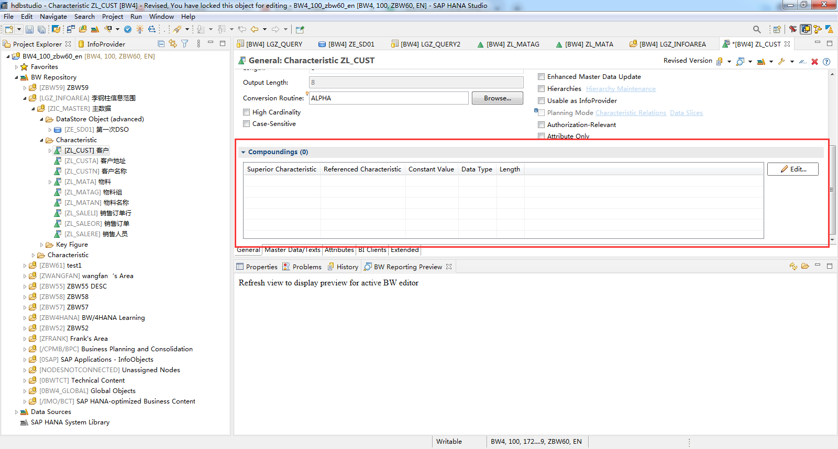This screenshot has height=449, width=838.
Task: Check the Authorization-Relevant checkbox
Action: click(x=541, y=125)
